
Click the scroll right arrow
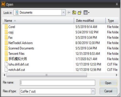click(x=117, y=75)
